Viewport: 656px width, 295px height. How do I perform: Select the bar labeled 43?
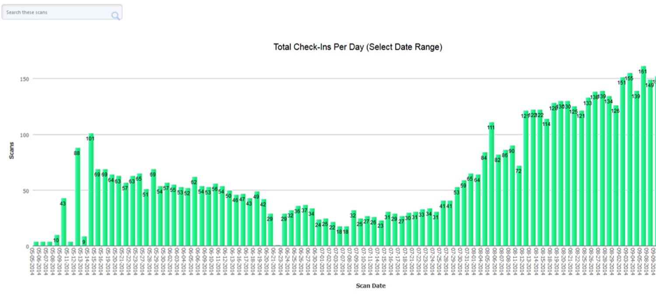tap(63, 222)
